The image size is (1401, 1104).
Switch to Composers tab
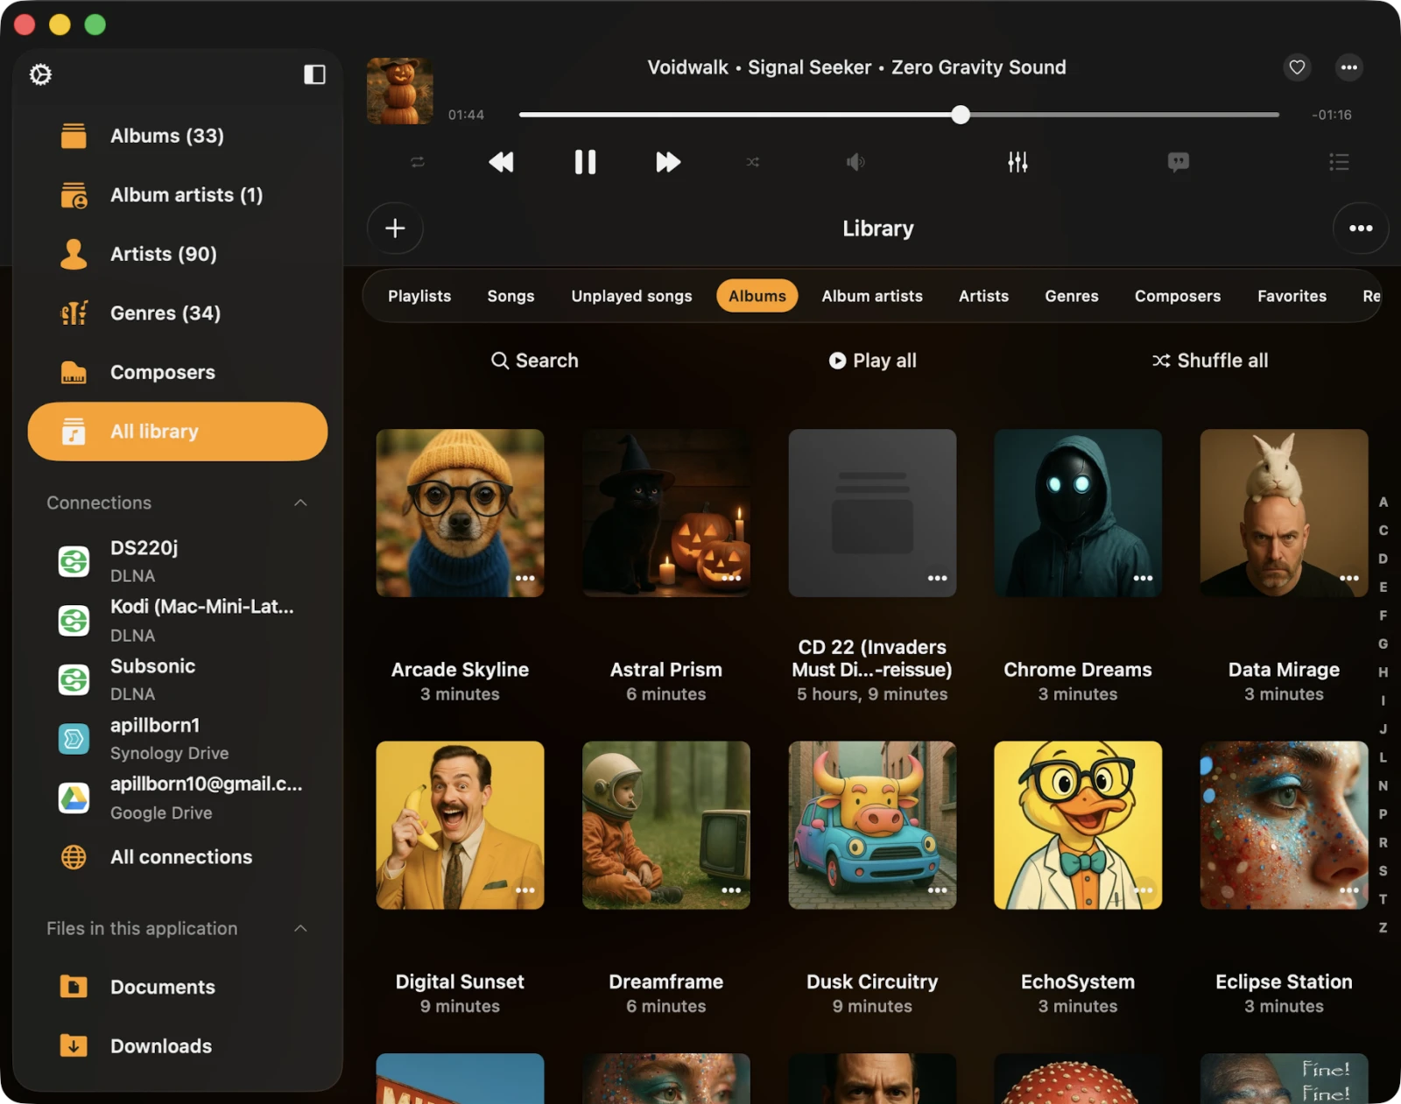coord(1178,296)
